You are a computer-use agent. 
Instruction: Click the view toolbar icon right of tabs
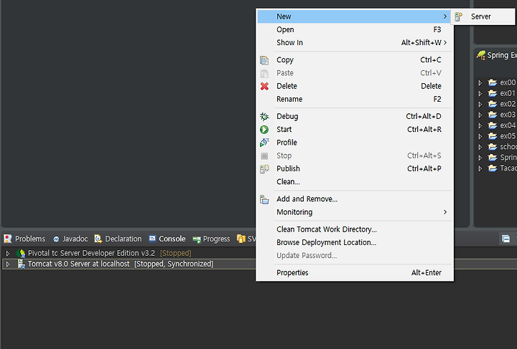click(506, 239)
